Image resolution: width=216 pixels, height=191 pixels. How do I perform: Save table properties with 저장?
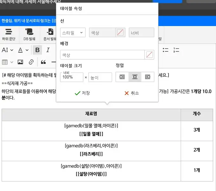click(x=82, y=93)
